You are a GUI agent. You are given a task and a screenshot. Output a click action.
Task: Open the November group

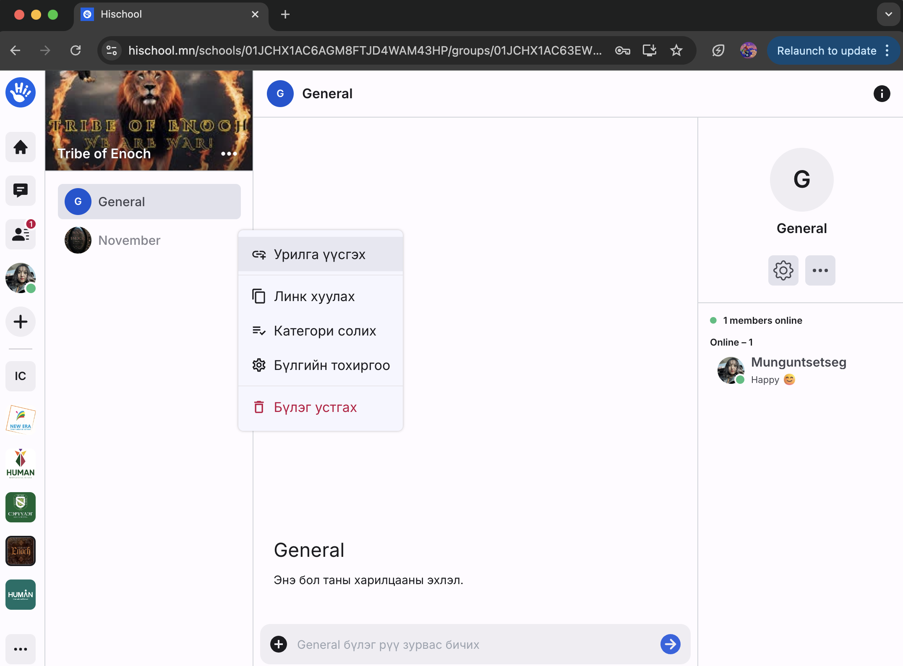(x=129, y=240)
